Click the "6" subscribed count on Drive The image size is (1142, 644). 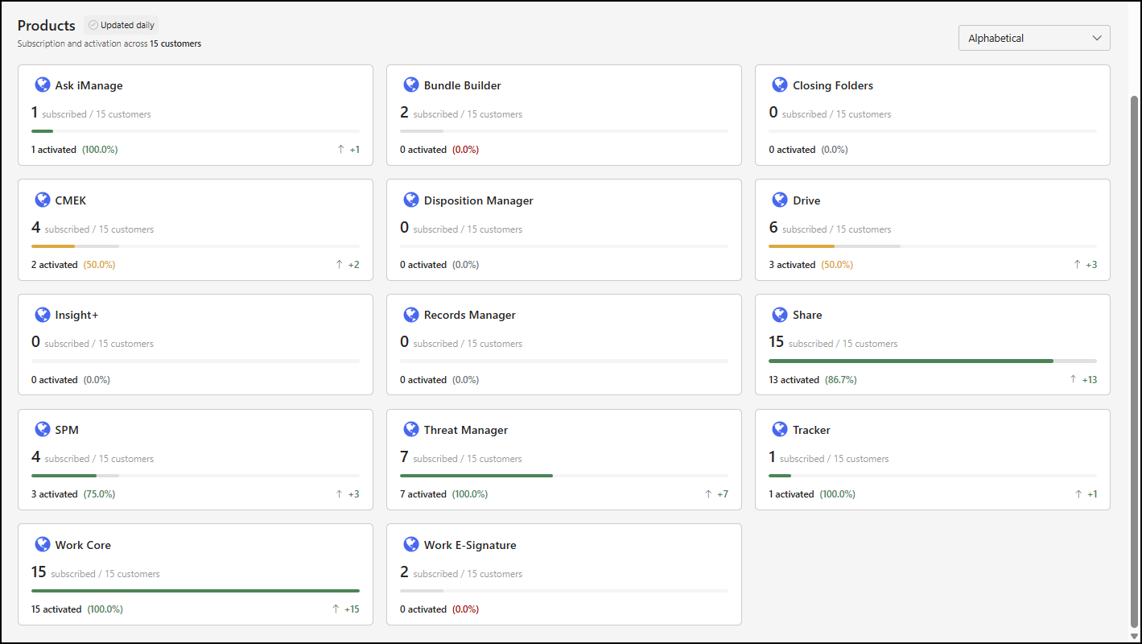coord(773,228)
